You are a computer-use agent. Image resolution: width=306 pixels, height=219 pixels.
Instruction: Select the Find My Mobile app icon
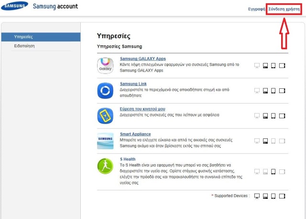pyautogui.click(x=105, y=115)
